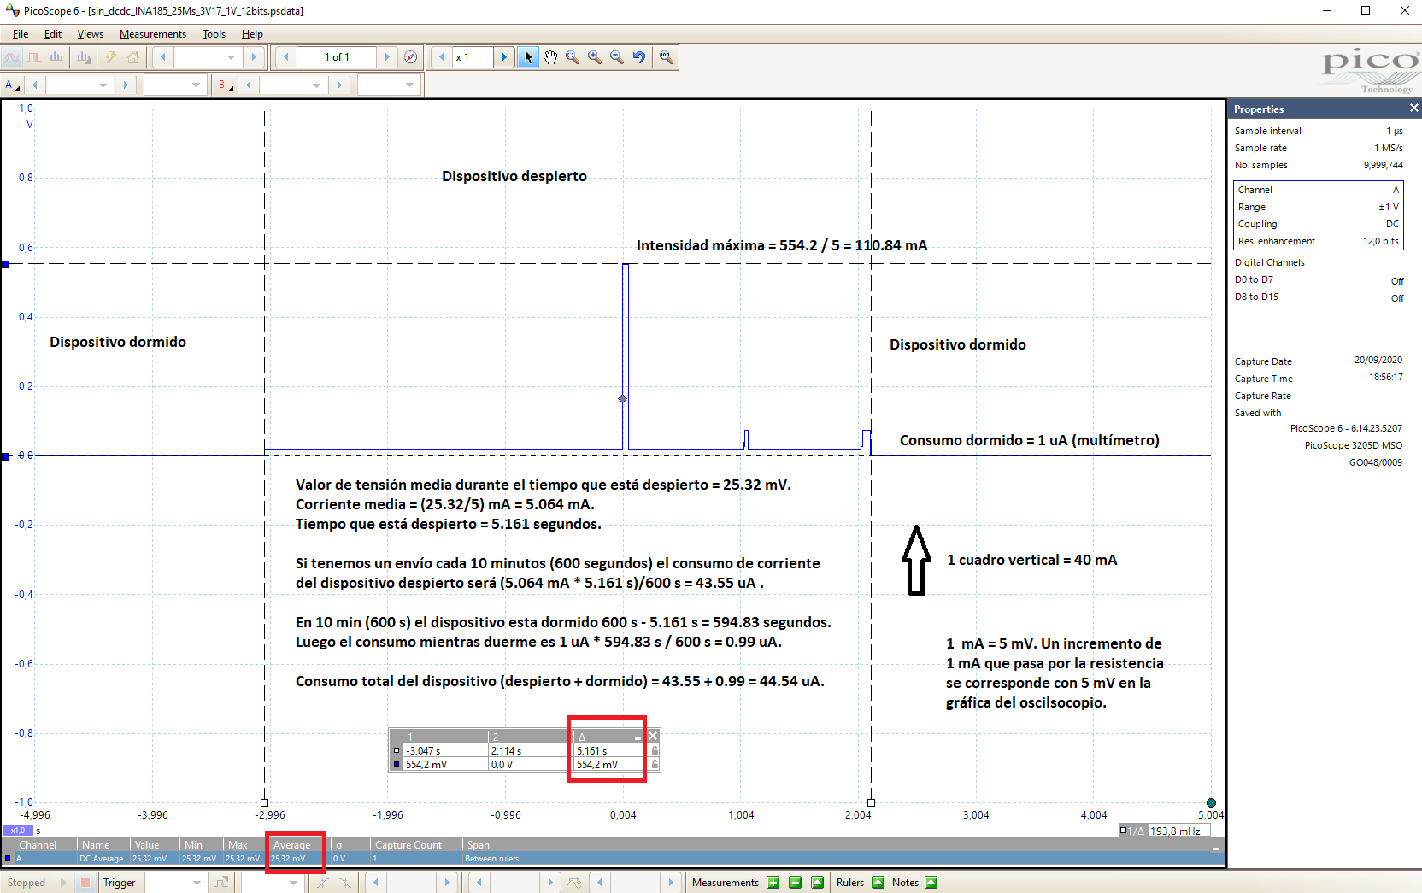Toggle the frequency legend 1/Δ checkbox
Screen dimensions: 1422x893
coord(1123,831)
